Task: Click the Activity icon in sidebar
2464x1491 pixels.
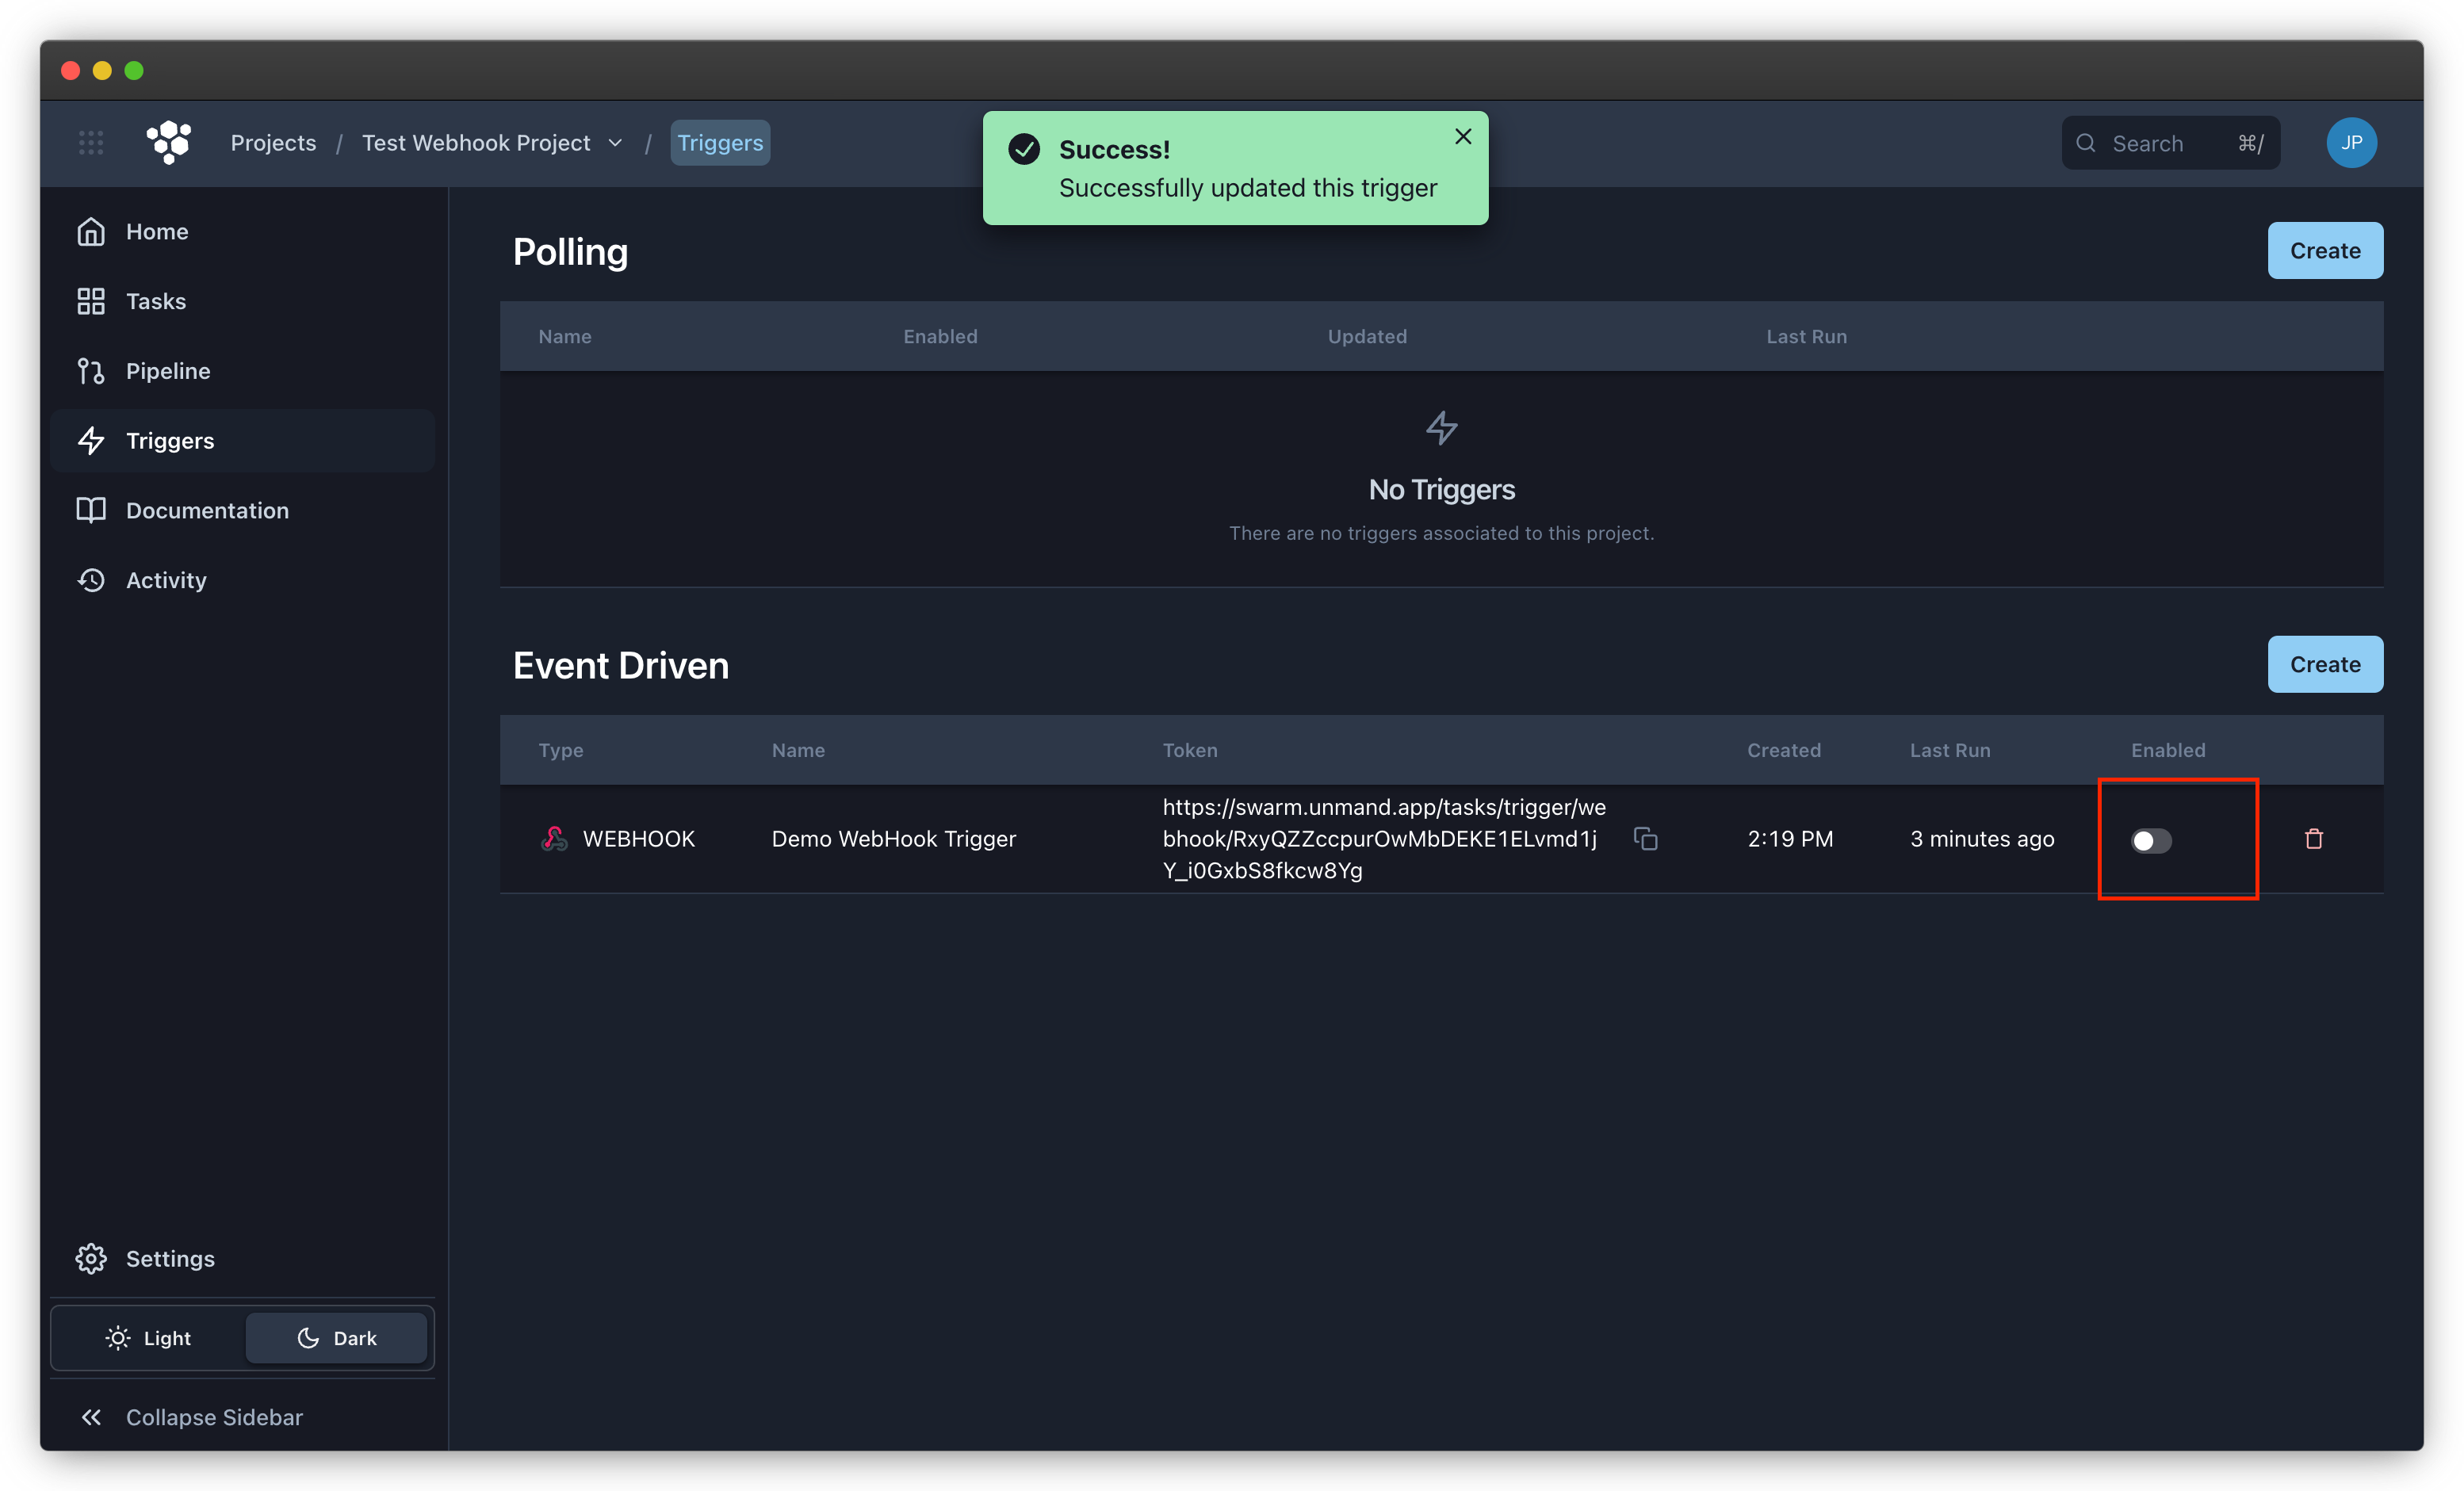Action: pos(91,579)
